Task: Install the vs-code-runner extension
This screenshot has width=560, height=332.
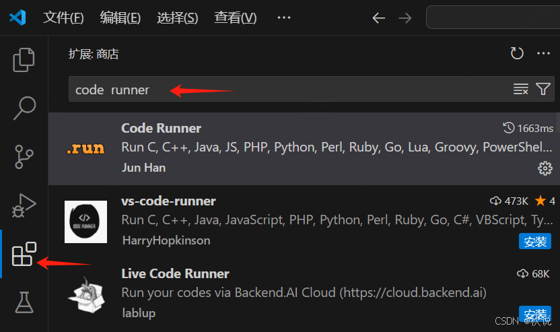Action: tap(535, 242)
